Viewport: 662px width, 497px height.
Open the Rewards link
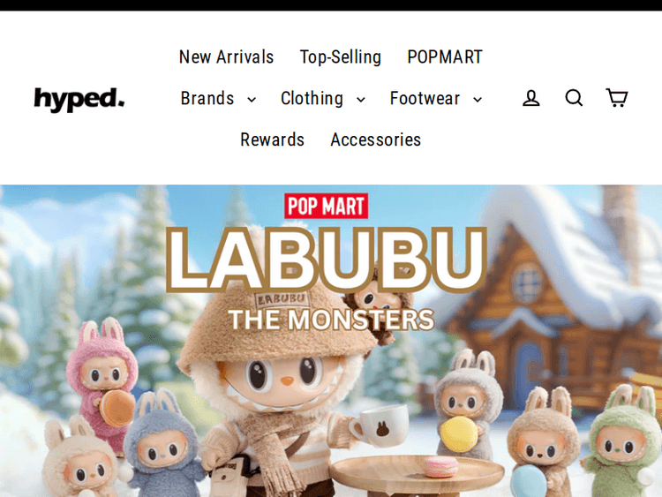(273, 139)
